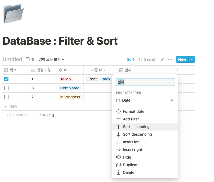This screenshot has width=214, height=182.
Task: Click the filter lines icon beside Add filter
Action: coord(118,119)
